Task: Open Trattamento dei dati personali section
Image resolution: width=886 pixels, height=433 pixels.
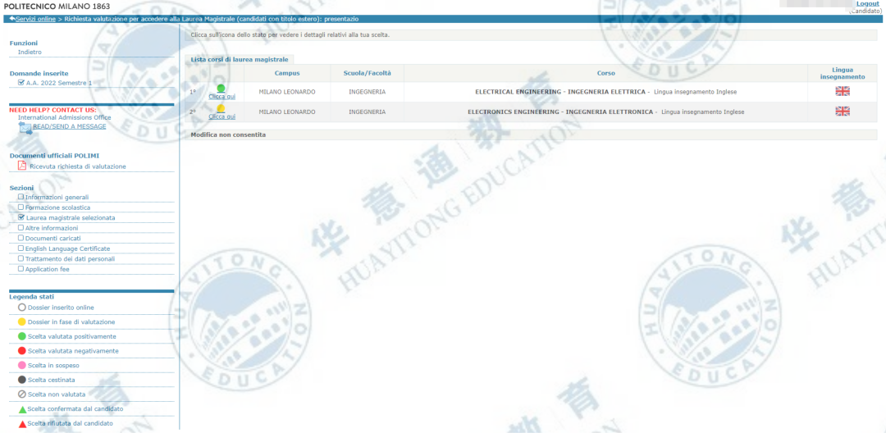Action: pos(70,258)
